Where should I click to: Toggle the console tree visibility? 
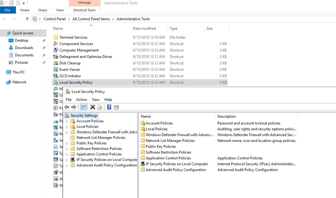click(83, 107)
